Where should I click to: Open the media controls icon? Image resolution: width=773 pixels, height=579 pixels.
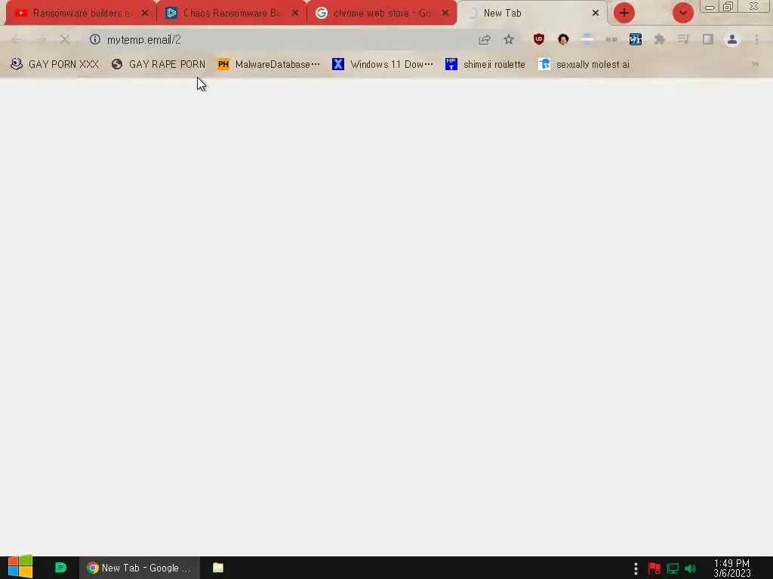[x=683, y=39]
